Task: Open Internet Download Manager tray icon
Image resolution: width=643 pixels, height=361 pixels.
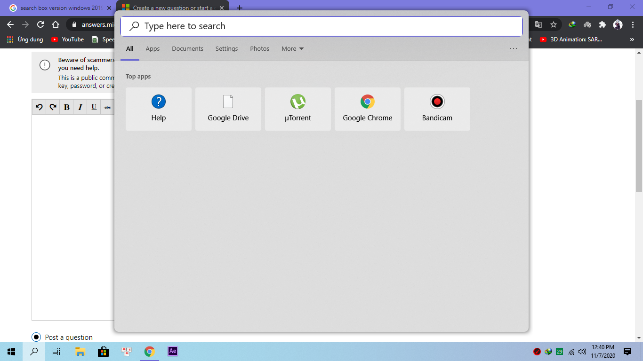Action: coord(548,352)
